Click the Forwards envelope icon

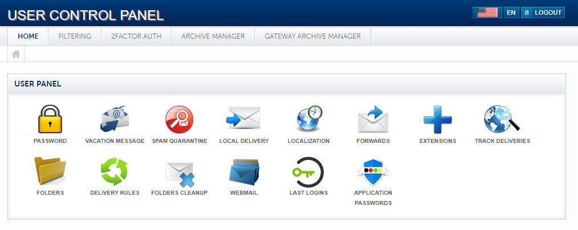pyautogui.click(x=373, y=120)
